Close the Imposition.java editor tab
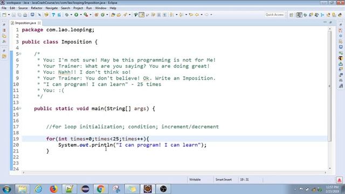Viewport: 345px width, 194px height. pyautogui.click(x=39, y=23)
